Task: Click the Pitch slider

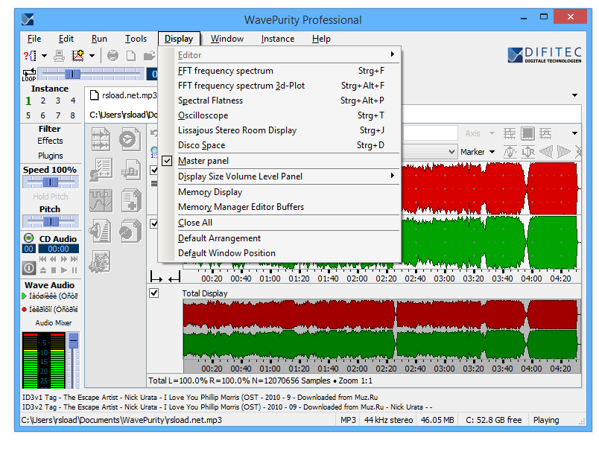Action: pyautogui.click(x=50, y=221)
